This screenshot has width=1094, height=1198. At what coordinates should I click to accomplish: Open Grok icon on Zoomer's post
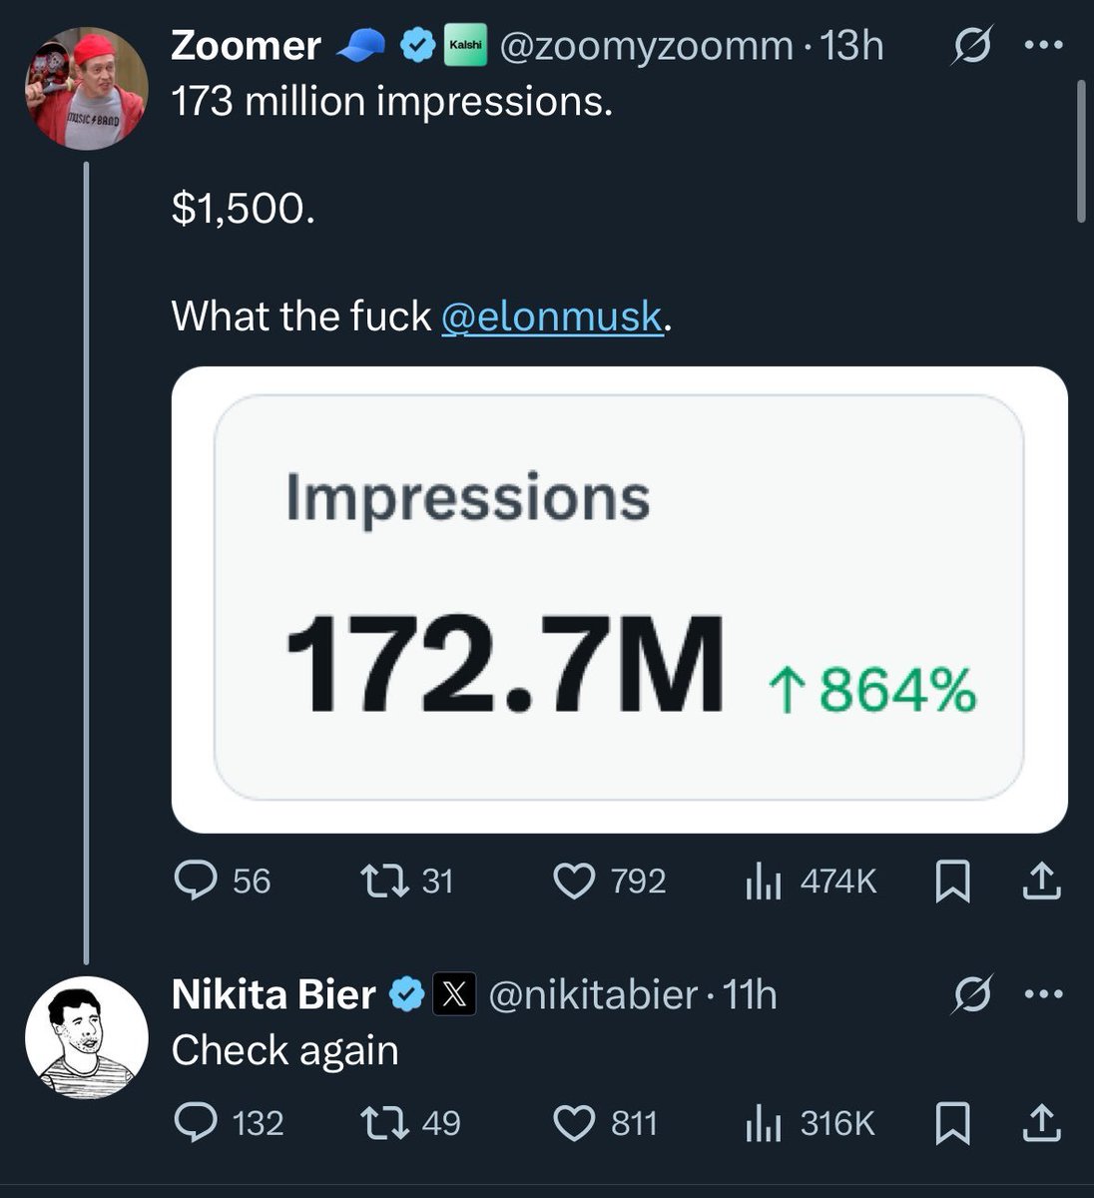976,46
